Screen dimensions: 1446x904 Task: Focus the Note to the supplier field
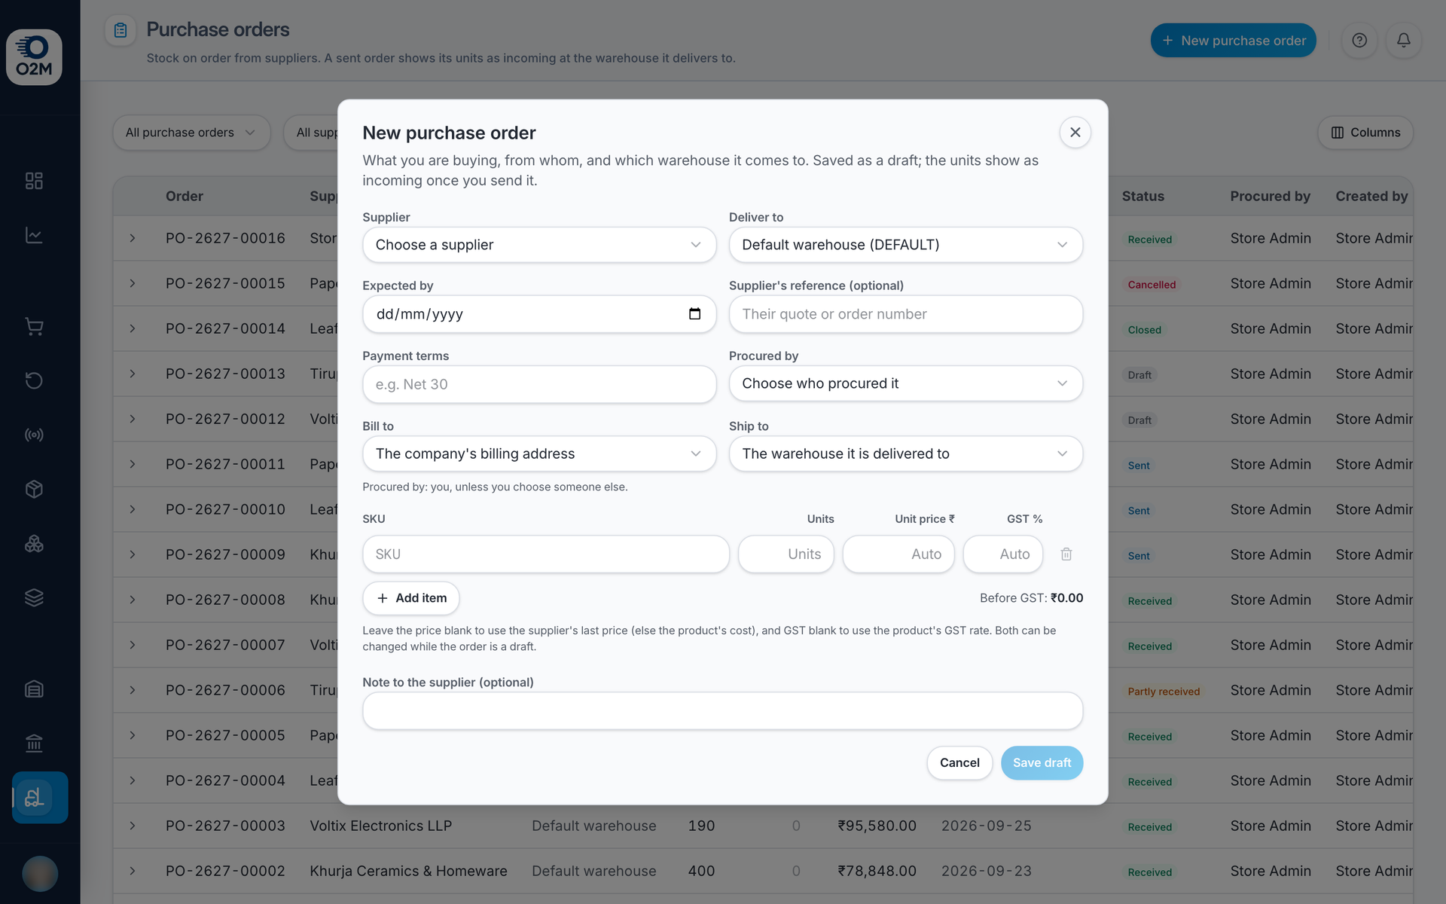pyautogui.click(x=723, y=711)
